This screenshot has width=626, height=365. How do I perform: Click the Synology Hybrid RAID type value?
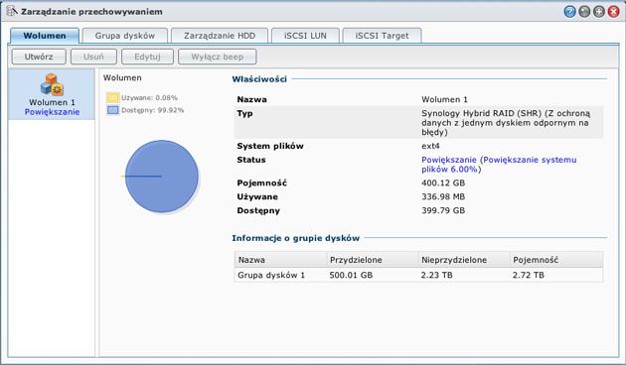505,123
